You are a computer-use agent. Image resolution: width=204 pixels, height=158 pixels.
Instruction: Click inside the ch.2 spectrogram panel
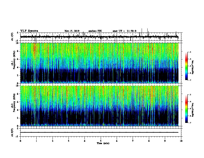coord(99,106)
